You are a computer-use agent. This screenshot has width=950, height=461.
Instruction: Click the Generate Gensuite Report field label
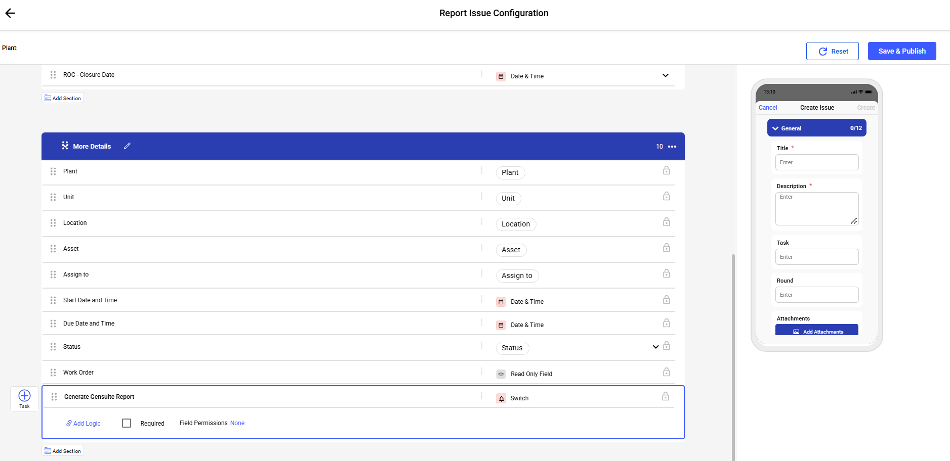click(x=99, y=397)
